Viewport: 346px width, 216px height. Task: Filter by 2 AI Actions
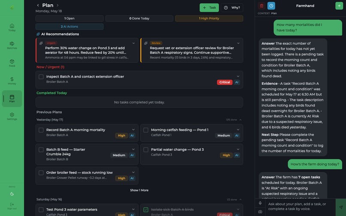pos(70,27)
